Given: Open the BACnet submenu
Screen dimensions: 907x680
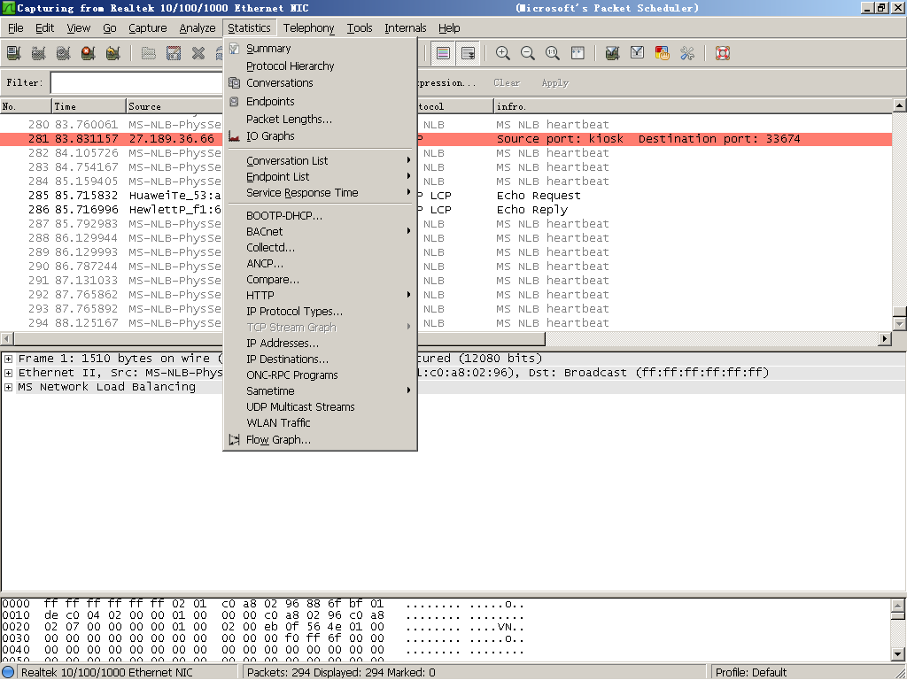Looking at the screenshot, I should [x=320, y=231].
